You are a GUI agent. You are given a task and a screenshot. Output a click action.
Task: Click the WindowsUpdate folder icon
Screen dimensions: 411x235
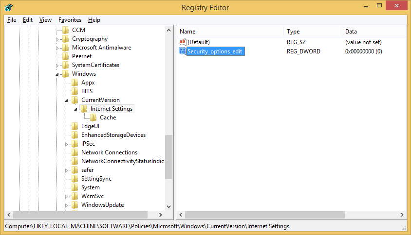tap(75, 205)
